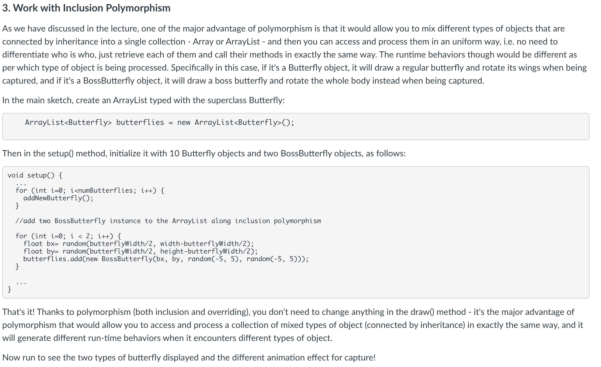Click the 'float by= random' code line
601x367 pixels.
click(x=140, y=251)
